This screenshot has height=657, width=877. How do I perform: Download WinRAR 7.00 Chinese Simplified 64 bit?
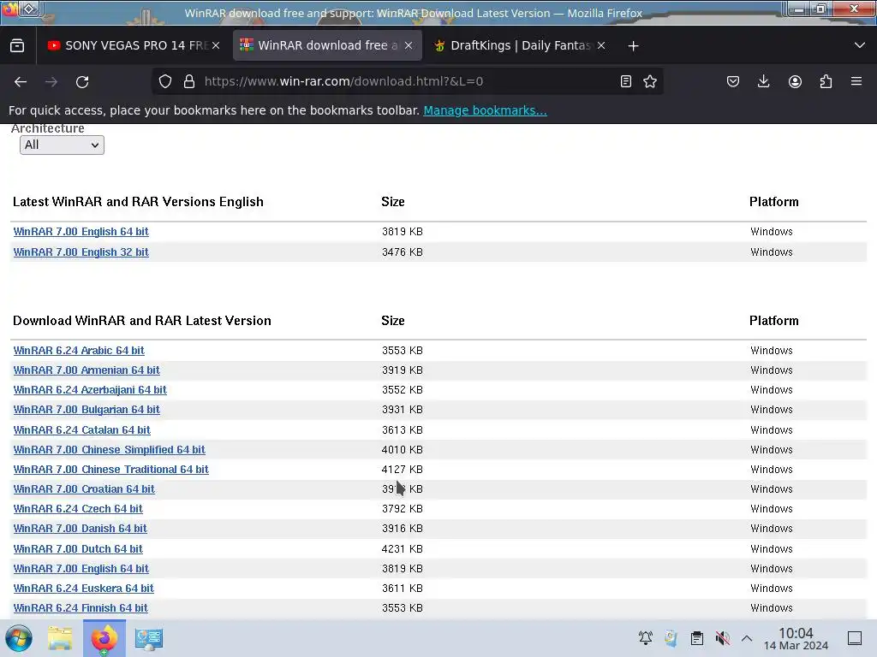click(x=109, y=450)
